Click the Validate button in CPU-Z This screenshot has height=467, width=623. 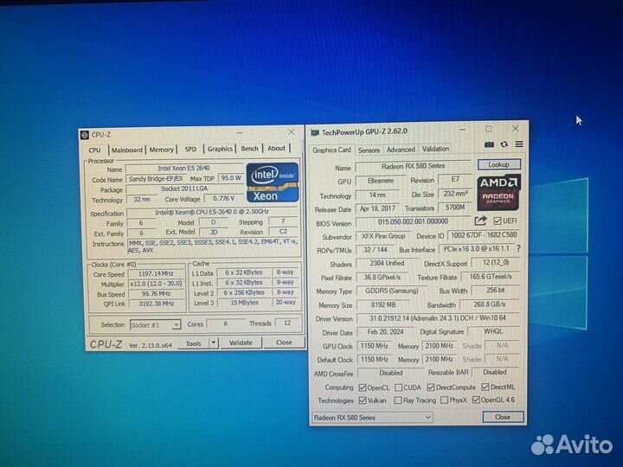tap(241, 342)
